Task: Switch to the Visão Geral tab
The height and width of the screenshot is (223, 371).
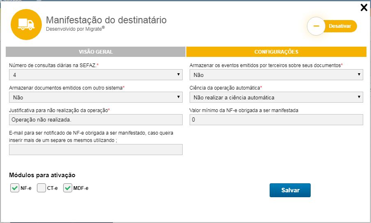Action: point(96,52)
